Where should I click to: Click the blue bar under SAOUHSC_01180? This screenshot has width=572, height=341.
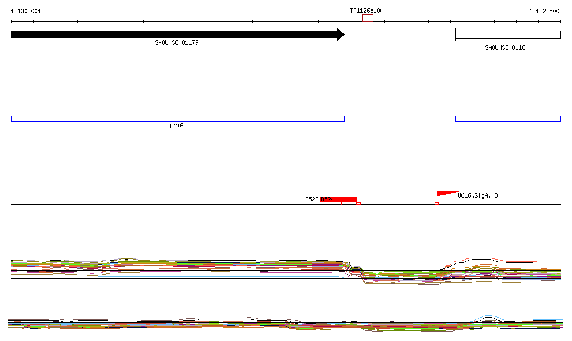(508, 118)
